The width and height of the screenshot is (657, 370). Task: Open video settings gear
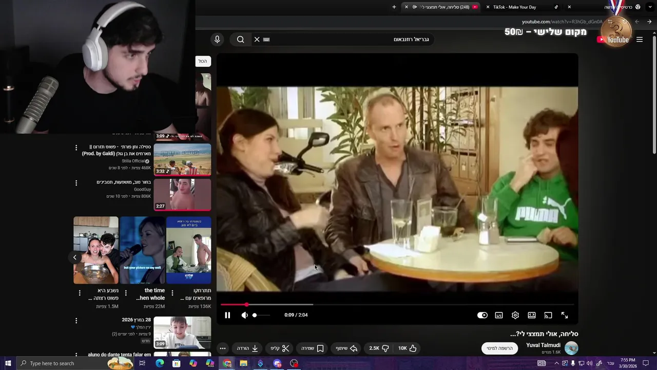click(515, 315)
